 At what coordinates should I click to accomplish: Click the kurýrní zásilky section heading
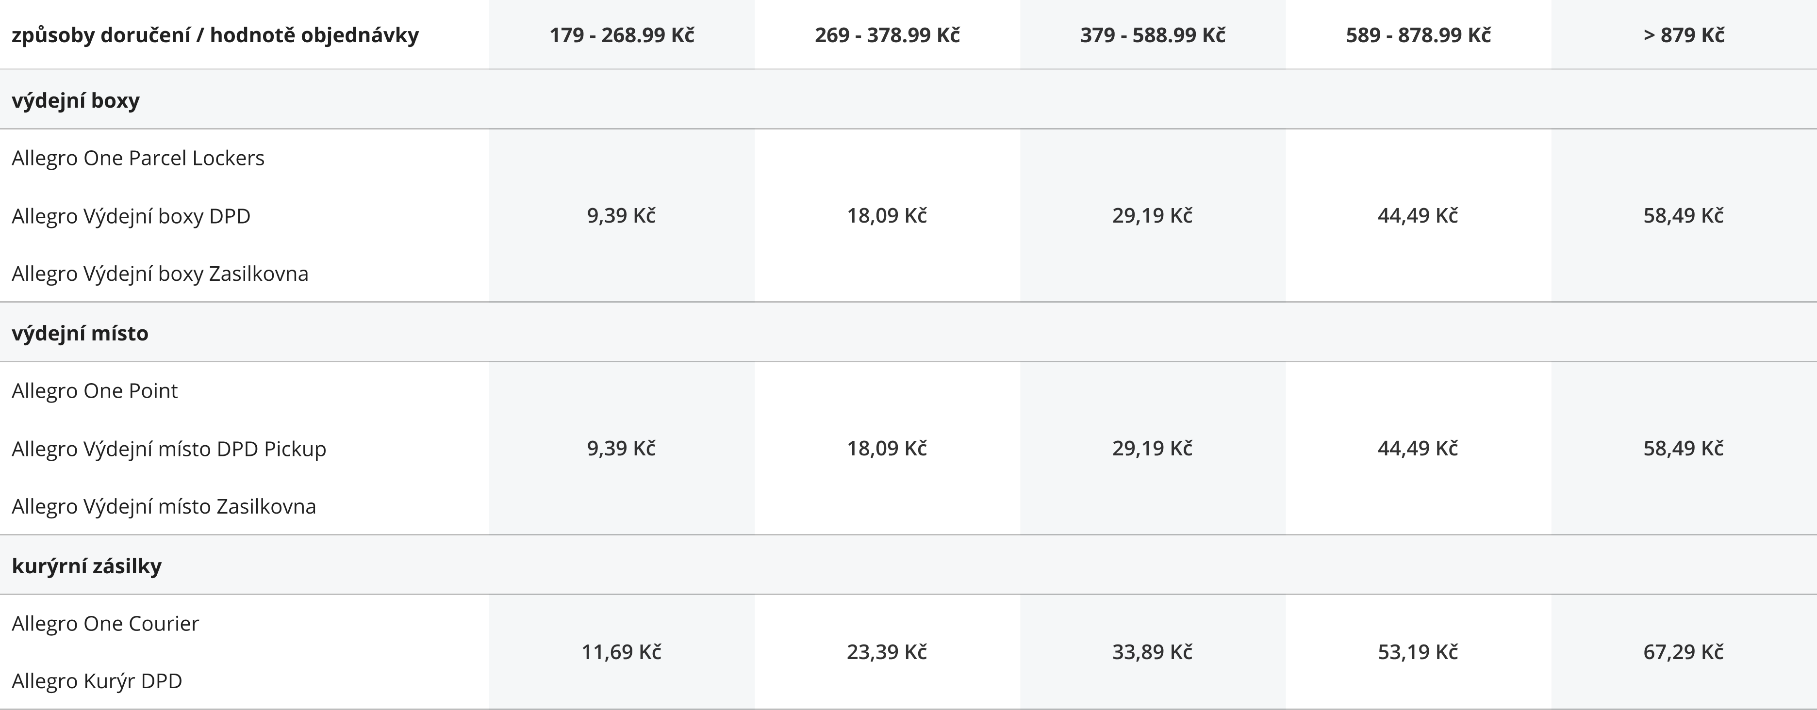click(86, 565)
